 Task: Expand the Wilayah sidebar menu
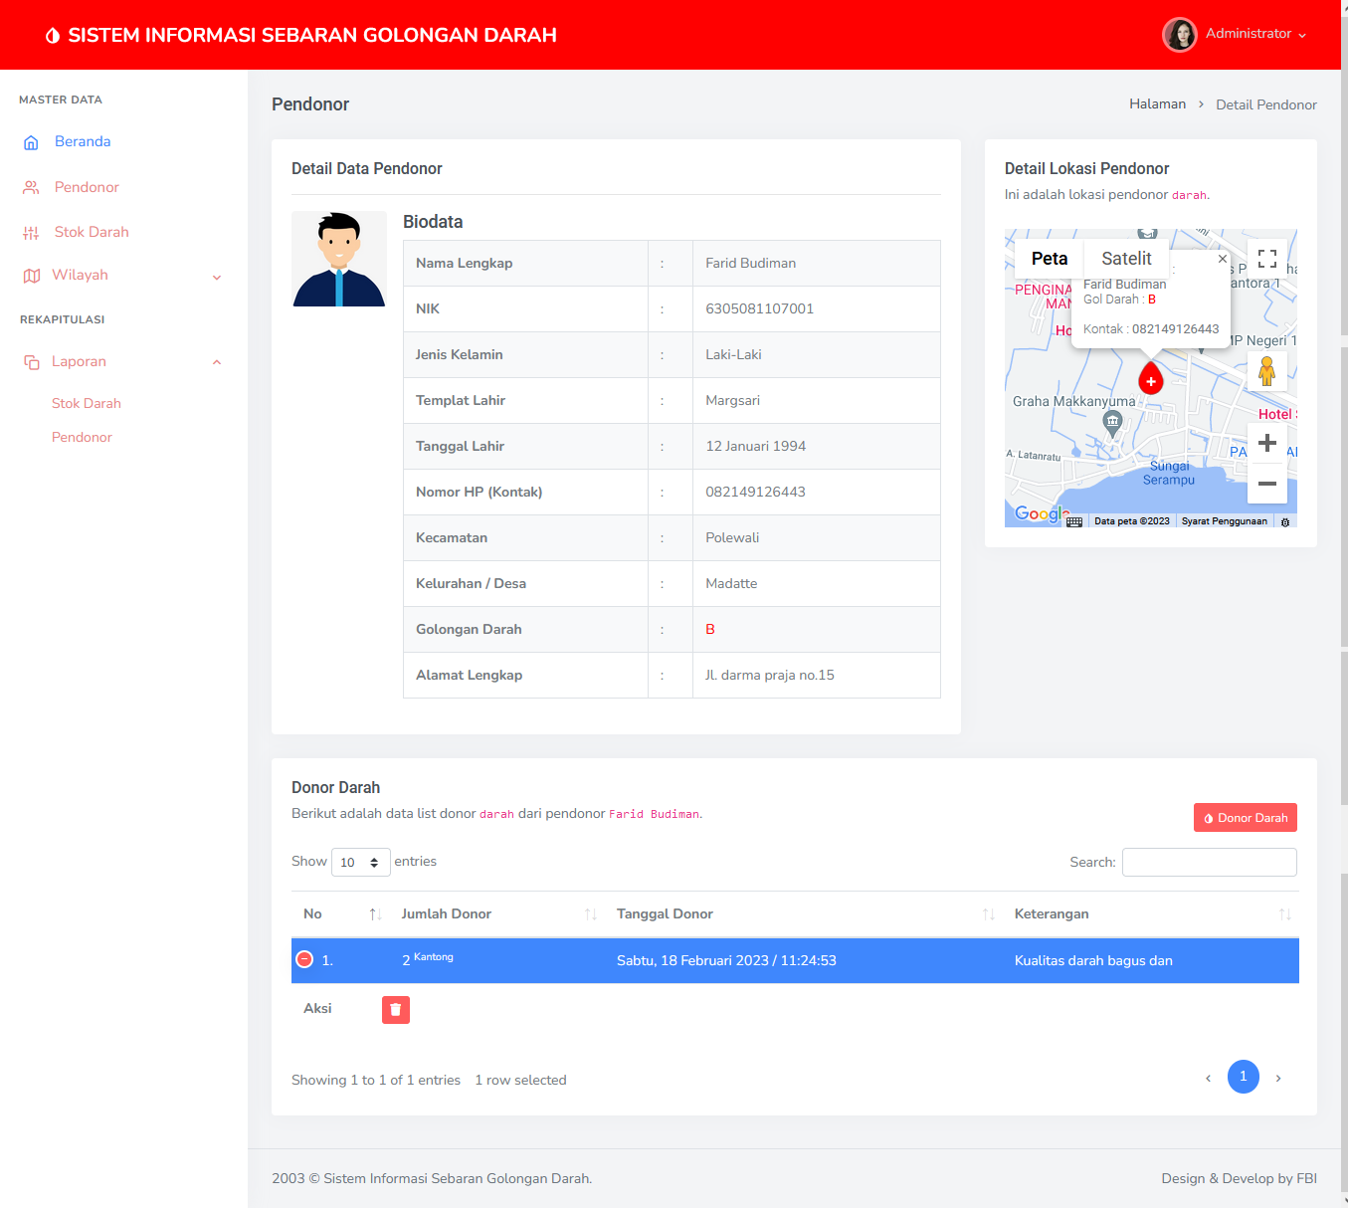pyautogui.click(x=121, y=276)
